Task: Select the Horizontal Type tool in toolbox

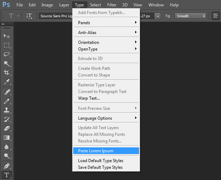Action: point(7,175)
